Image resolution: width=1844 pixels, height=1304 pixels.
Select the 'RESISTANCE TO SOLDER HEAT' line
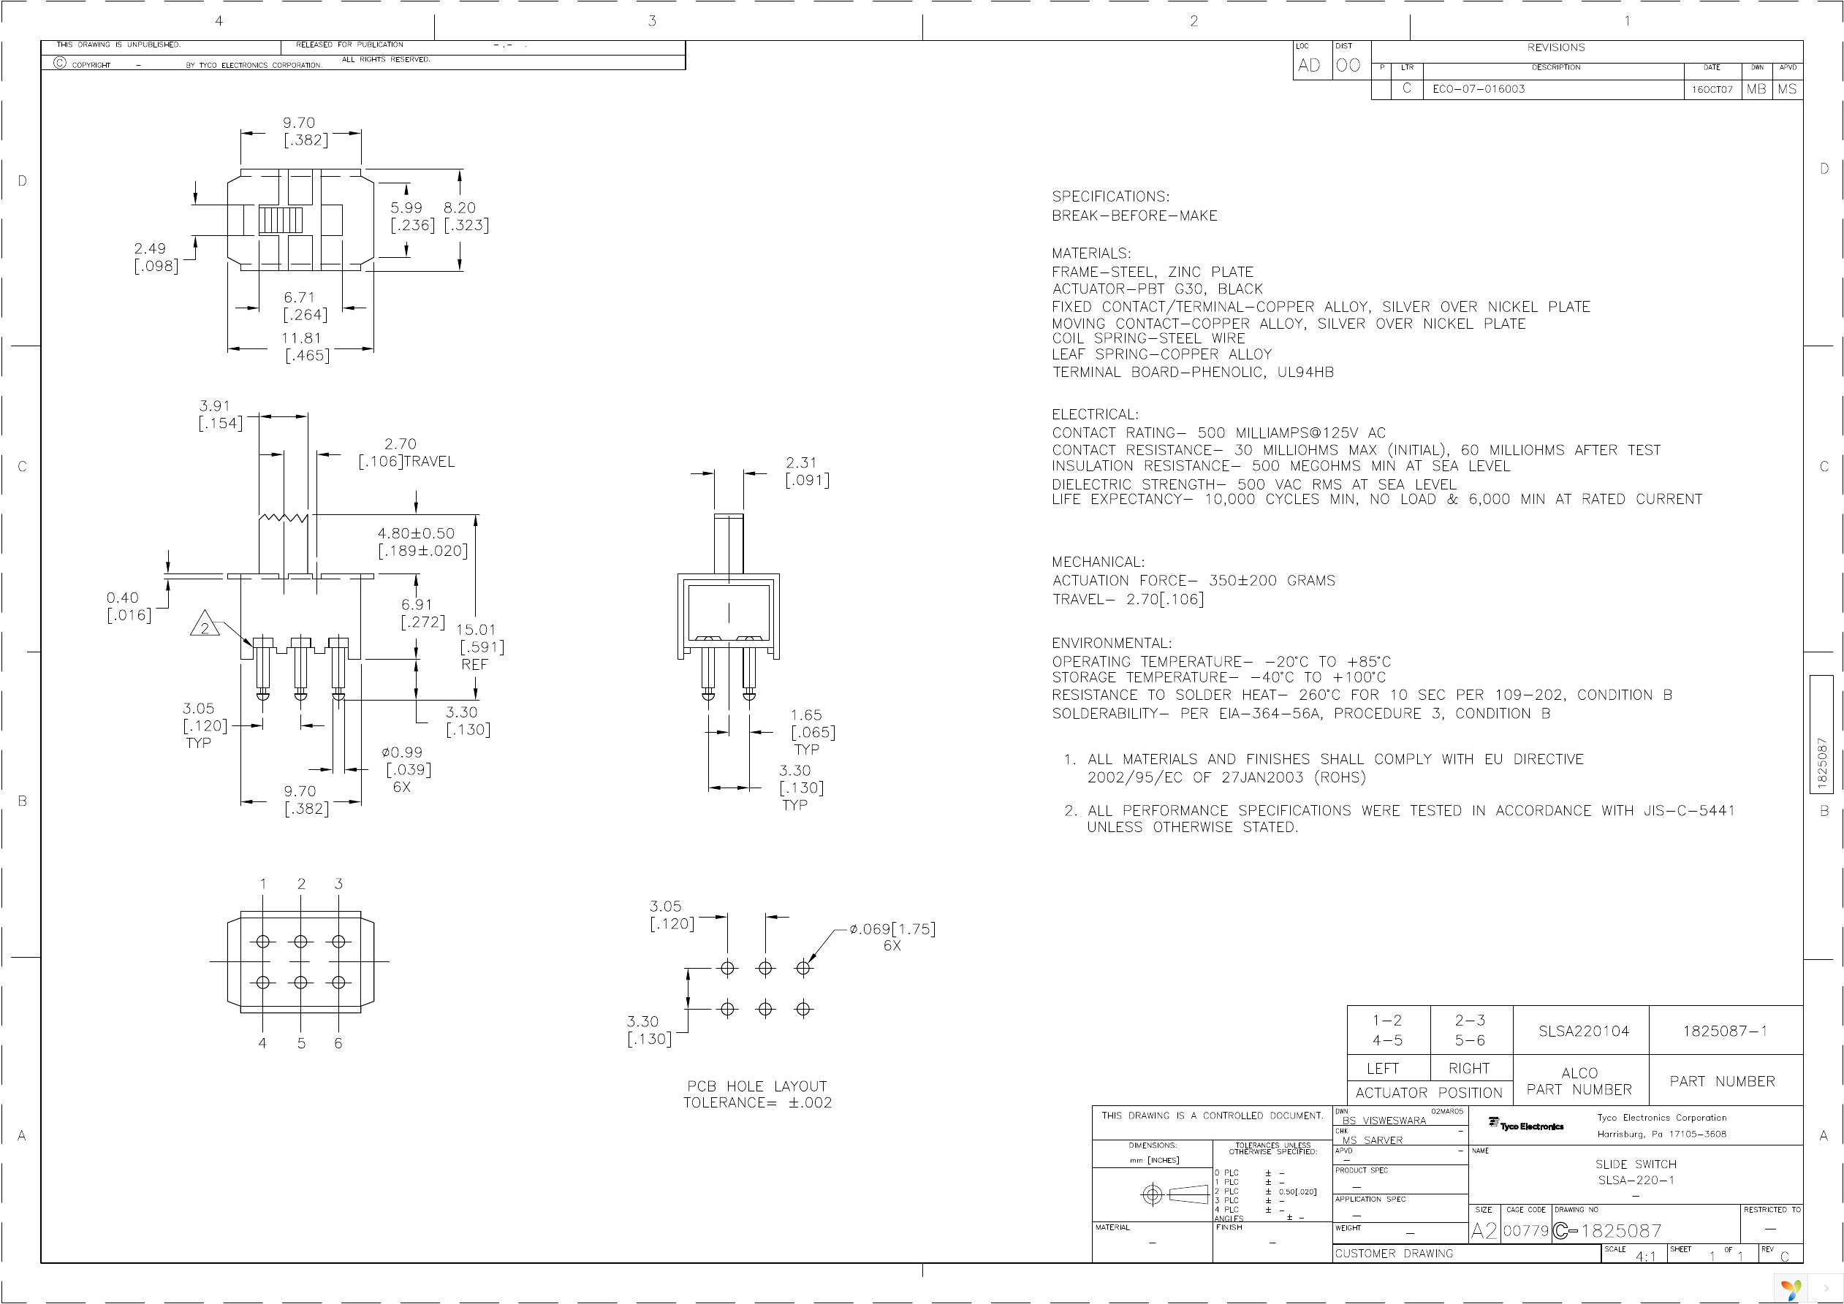(1362, 695)
